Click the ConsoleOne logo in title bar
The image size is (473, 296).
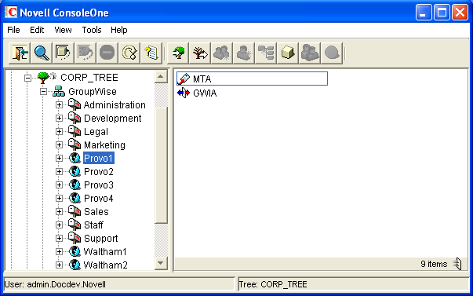click(x=10, y=12)
